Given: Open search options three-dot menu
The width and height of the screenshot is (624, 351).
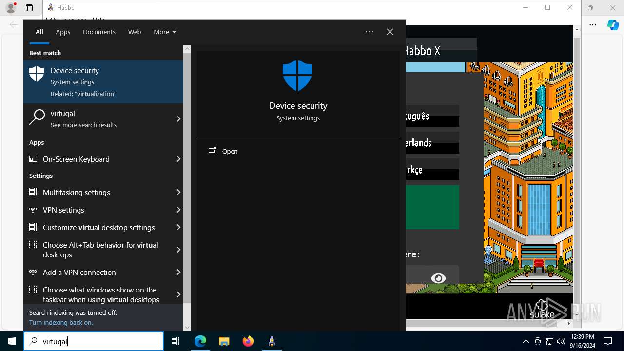Looking at the screenshot, I should point(370,32).
